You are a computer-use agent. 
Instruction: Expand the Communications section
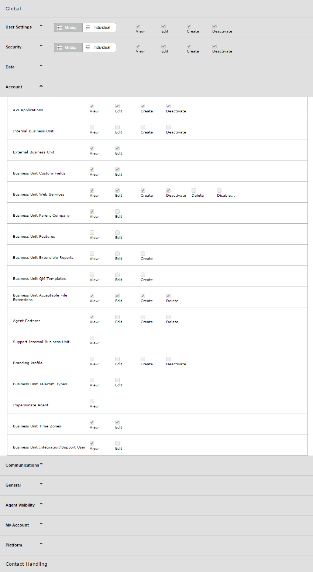click(x=41, y=464)
